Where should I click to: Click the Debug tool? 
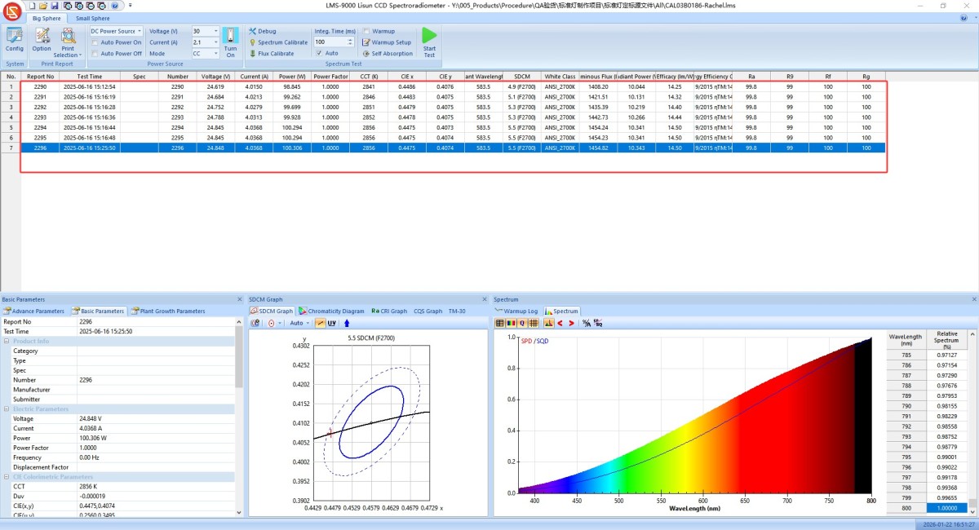263,31
